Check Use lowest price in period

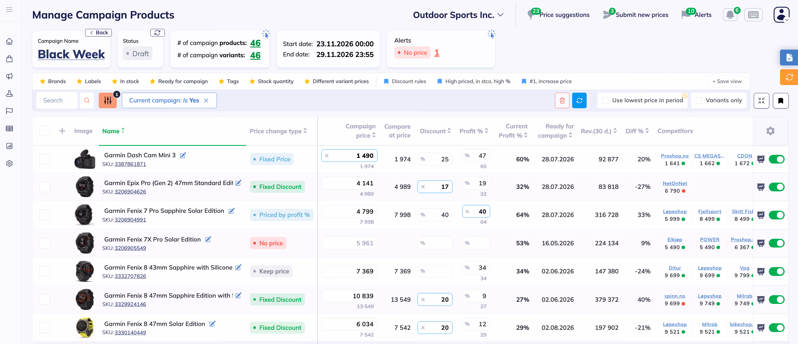click(605, 100)
